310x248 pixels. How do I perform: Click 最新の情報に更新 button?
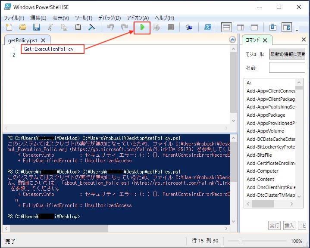click(x=287, y=54)
